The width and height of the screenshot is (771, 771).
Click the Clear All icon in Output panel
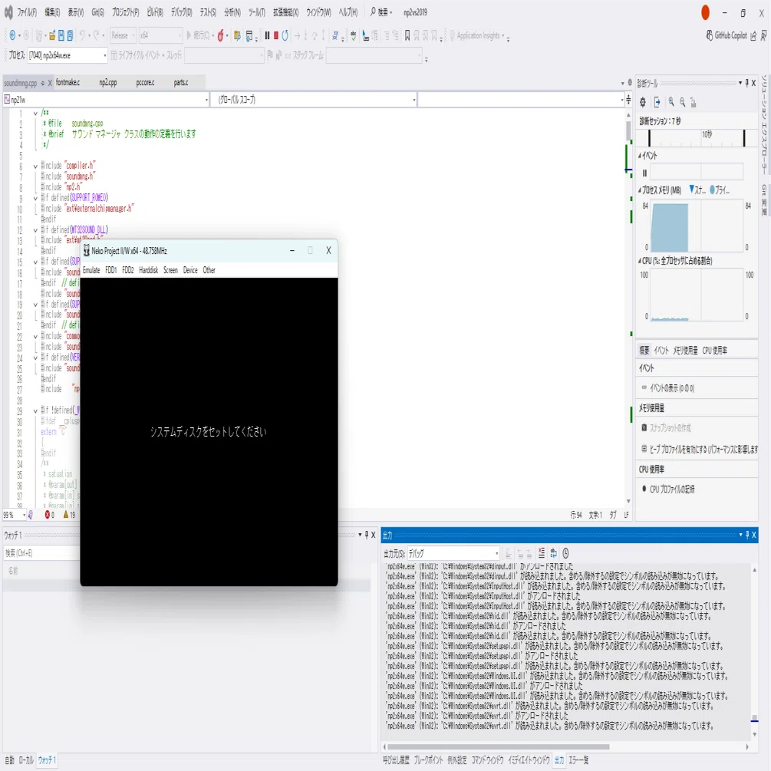pos(542,553)
